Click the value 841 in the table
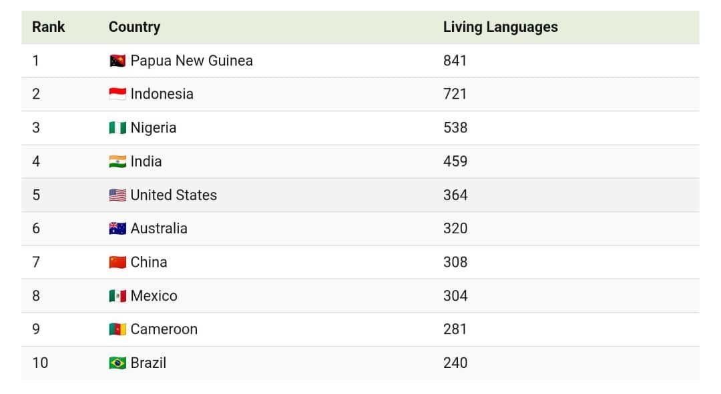Viewport: 721px width, 394px height. pos(455,61)
